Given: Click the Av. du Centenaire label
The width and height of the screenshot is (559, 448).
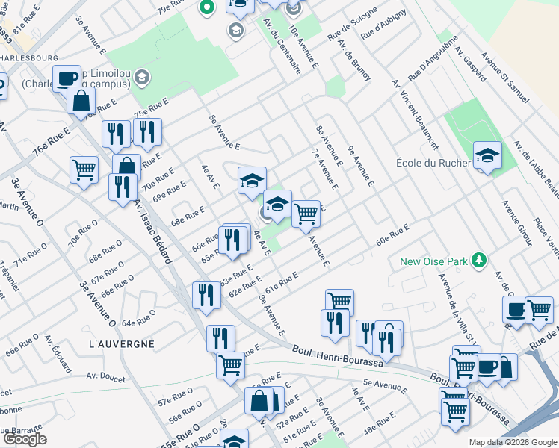Looking at the screenshot, I should click(x=282, y=46).
